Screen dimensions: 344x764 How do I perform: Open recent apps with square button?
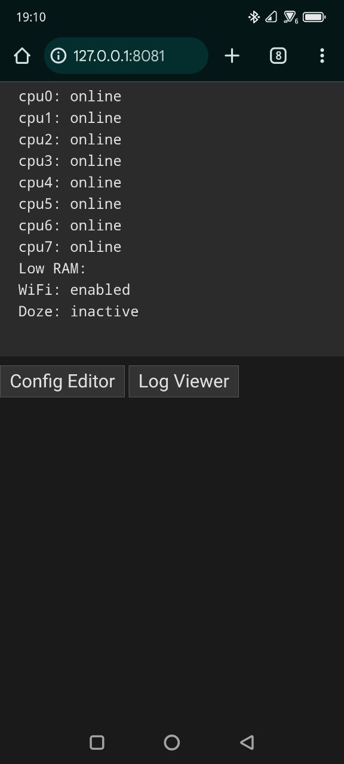pyautogui.click(x=97, y=742)
